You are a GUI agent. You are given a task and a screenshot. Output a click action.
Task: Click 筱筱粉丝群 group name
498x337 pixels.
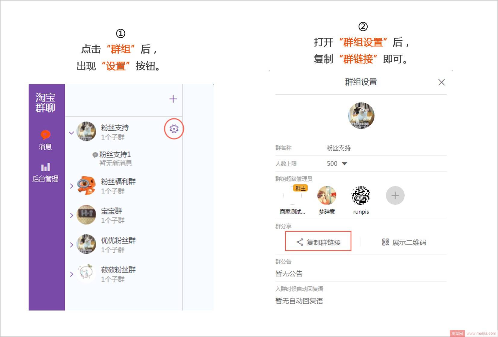point(118,270)
